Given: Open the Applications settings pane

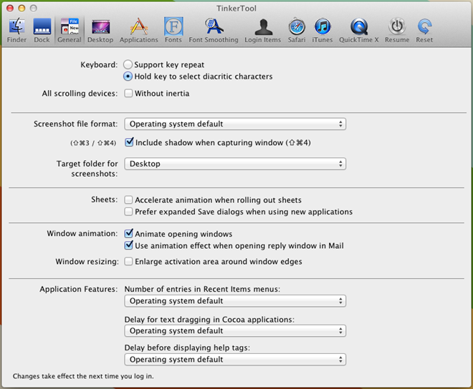Looking at the screenshot, I should (x=139, y=30).
